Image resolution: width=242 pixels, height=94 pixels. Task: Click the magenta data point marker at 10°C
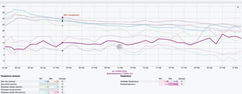tap(63, 43)
